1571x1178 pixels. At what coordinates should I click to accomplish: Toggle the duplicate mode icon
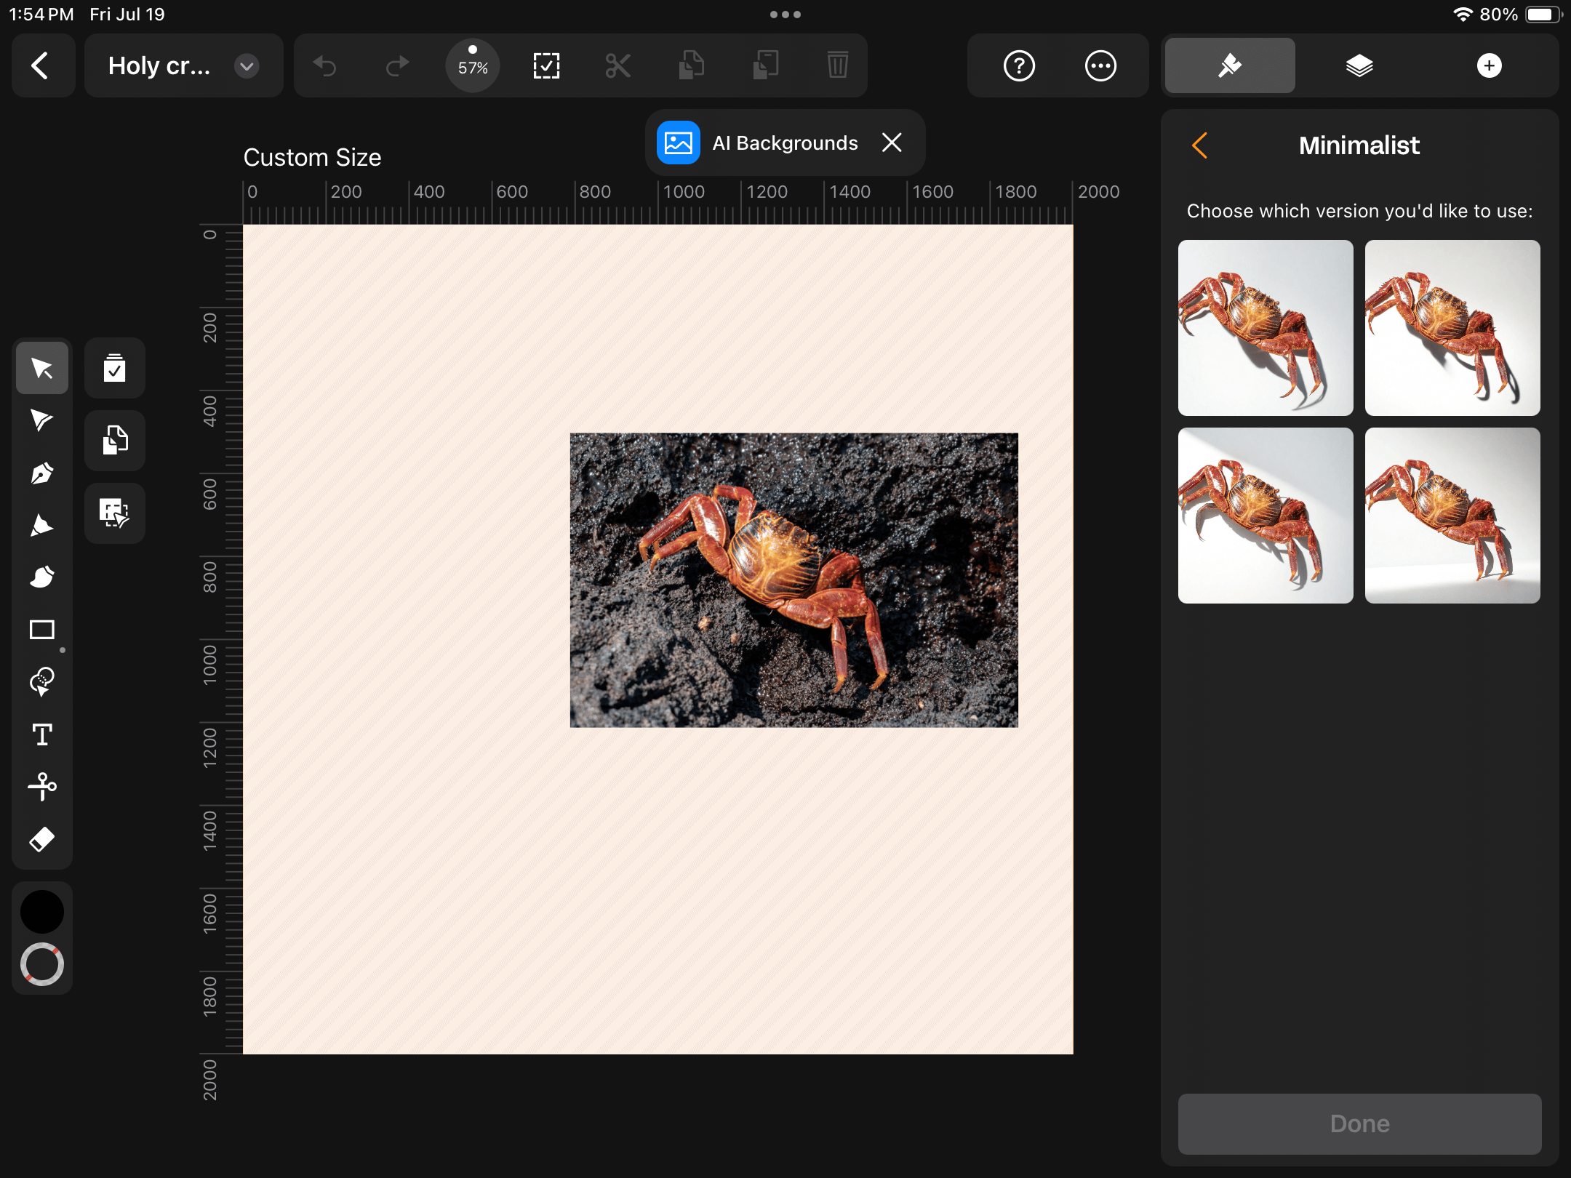pos(115,441)
